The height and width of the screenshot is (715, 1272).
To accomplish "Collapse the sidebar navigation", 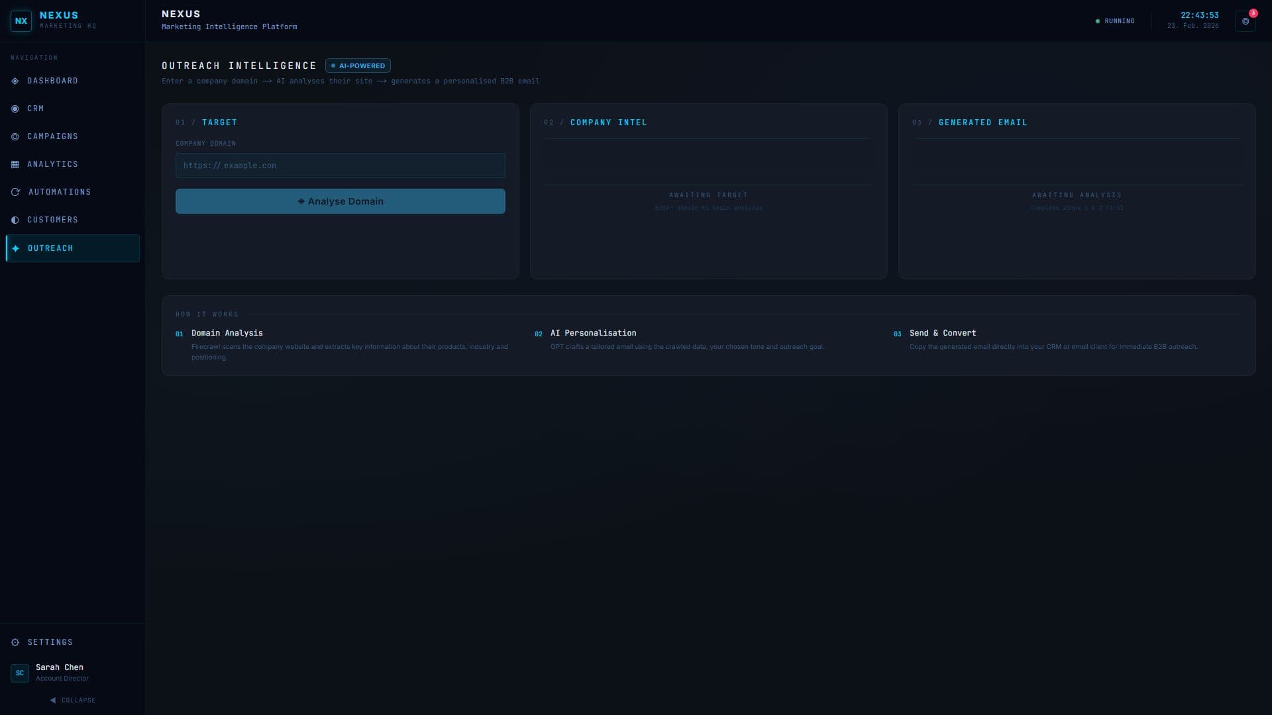I will 72,700.
